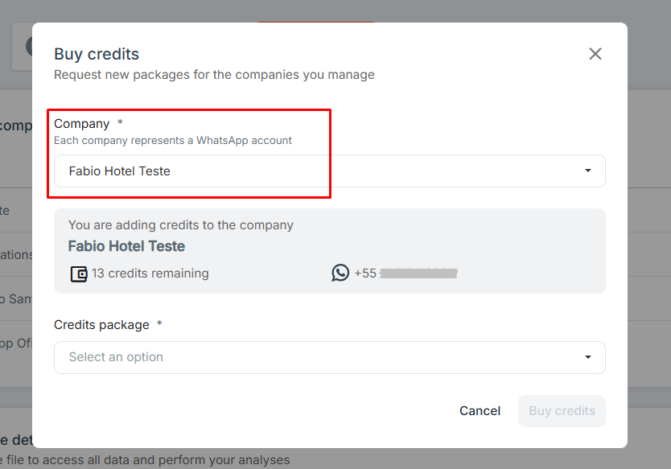This screenshot has width=671, height=469.
Task: Click the Cancel button
Action: click(480, 411)
